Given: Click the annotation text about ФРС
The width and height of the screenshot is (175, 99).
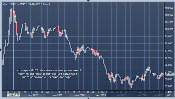Looking at the screenshot, I should (x=49, y=74).
